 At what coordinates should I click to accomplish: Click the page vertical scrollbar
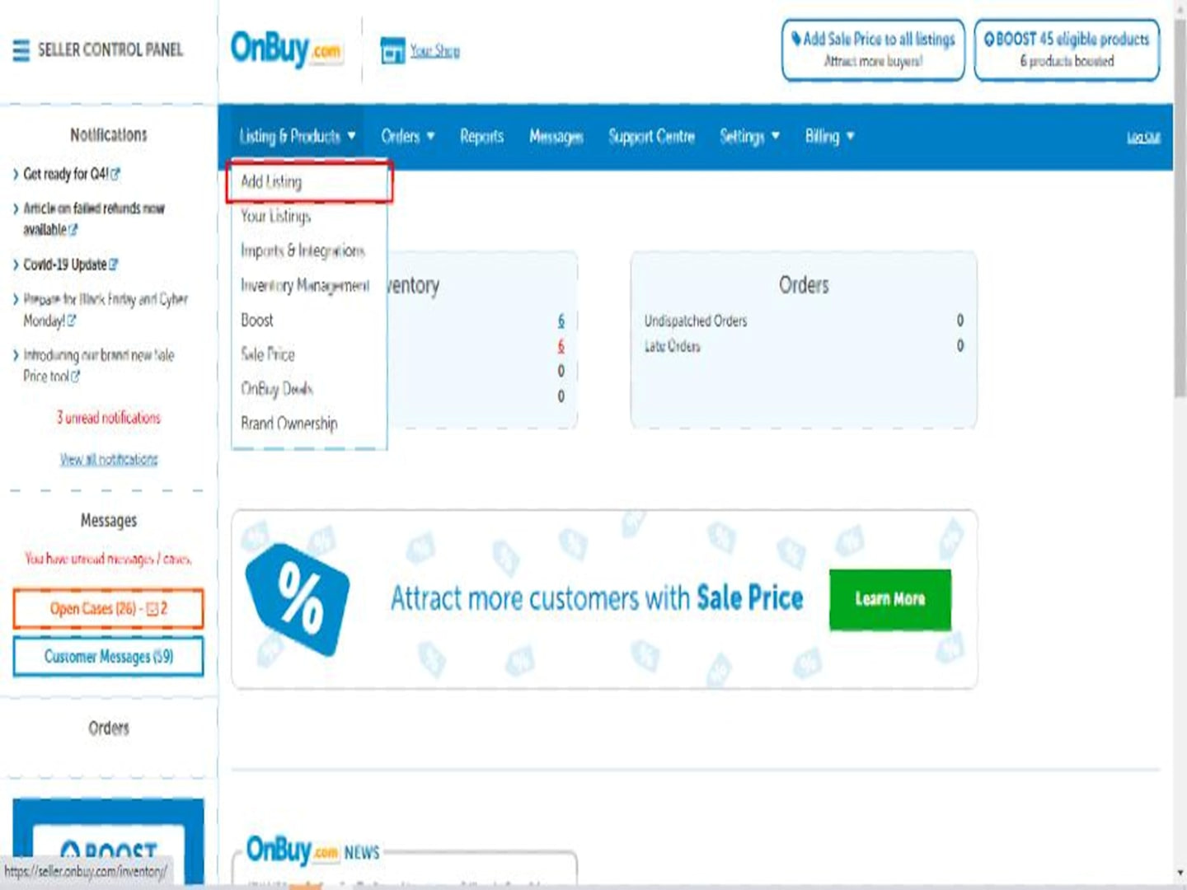[x=1180, y=445]
